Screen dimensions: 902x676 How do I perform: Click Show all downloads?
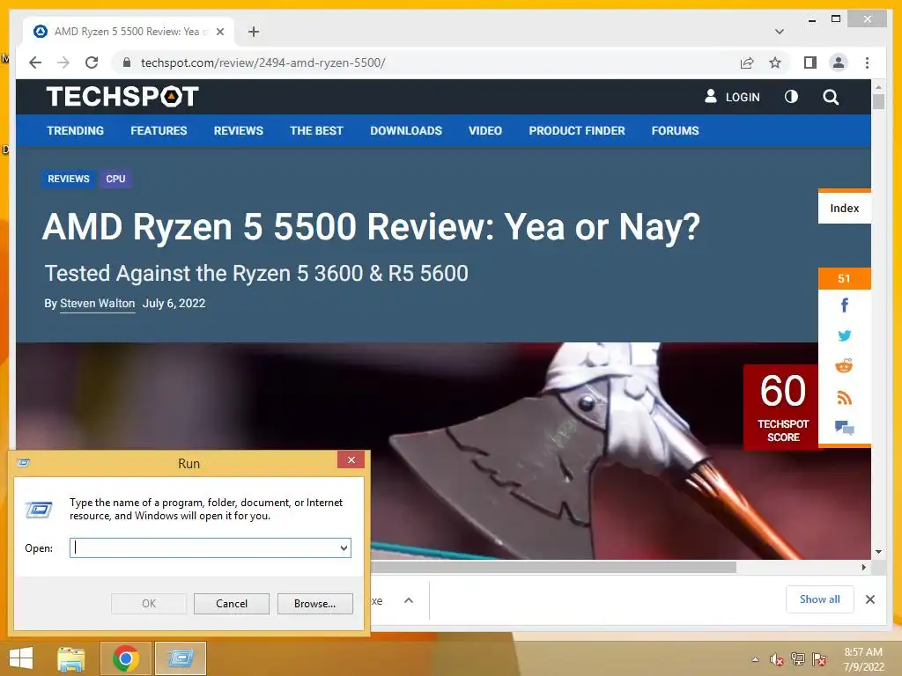point(820,599)
